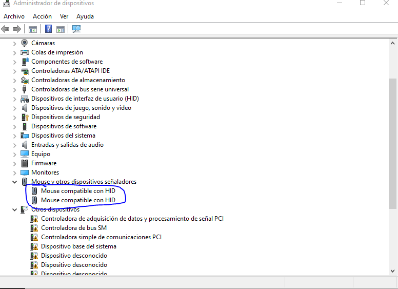
Task: Click speaker icon for Entradas y salidas de audio
Action: [x=25, y=145]
